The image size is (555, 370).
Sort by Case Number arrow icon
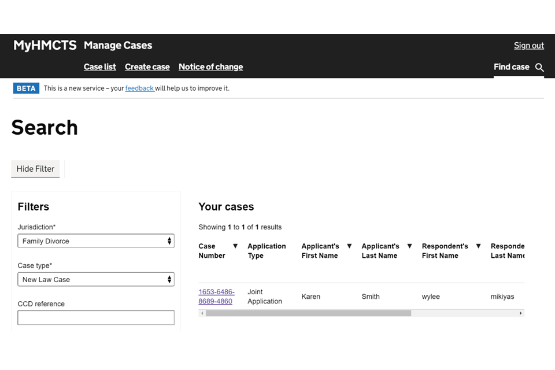click(x=235, y=246)
